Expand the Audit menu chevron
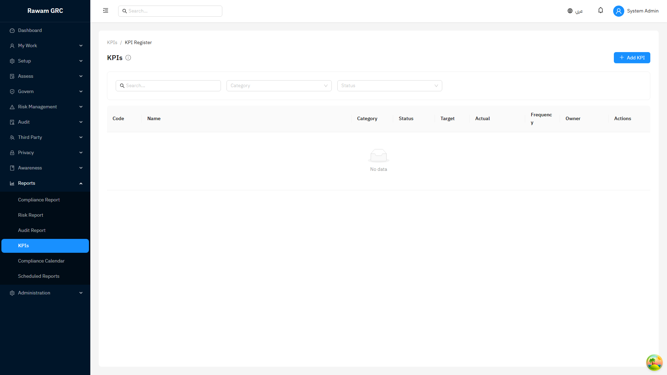The image size is (667, 375). pyautogui.click(x=81, y=122)
